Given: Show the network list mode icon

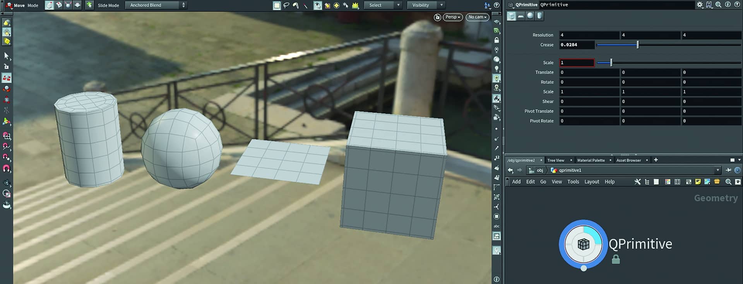Looking at the screenshot, I should click(x=647, y=181).
